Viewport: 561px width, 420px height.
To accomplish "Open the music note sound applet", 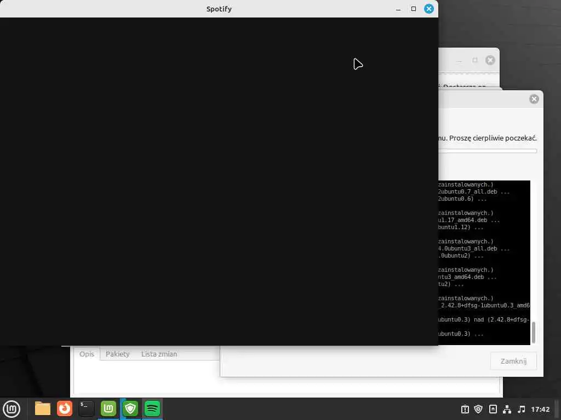I will point(522,409).
